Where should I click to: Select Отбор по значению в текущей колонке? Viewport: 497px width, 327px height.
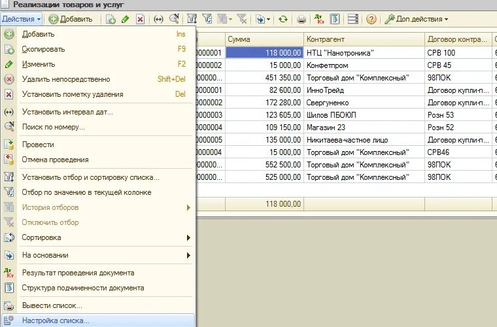coord(98,192)
